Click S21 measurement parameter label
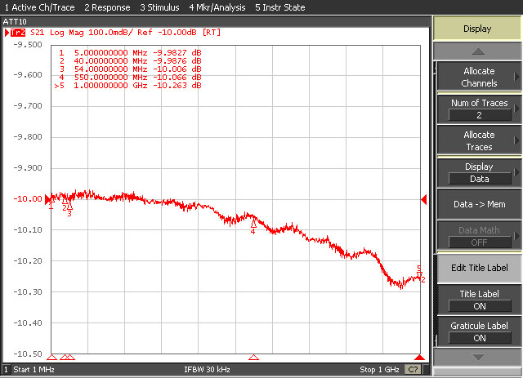The height and width of the screenshot is (378, 523). point(37,33)
